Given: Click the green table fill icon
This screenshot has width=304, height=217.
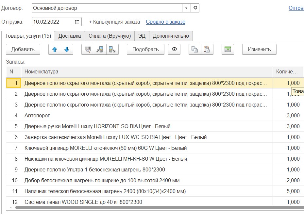Looking at the screenshot, I should [228, 49].
